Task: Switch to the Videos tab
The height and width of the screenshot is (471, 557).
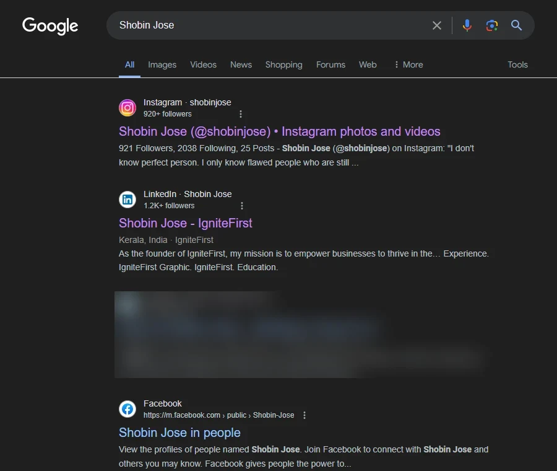Action: [203, 64]
